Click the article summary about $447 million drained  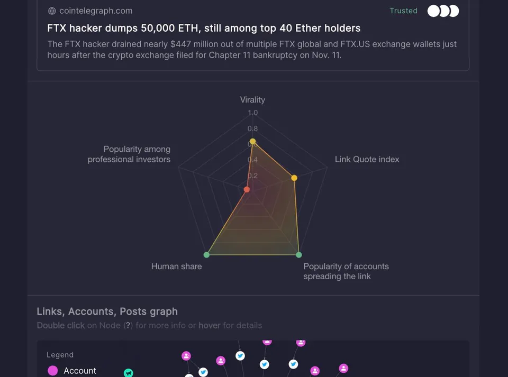pyautogui.click(x=252, y=50)
